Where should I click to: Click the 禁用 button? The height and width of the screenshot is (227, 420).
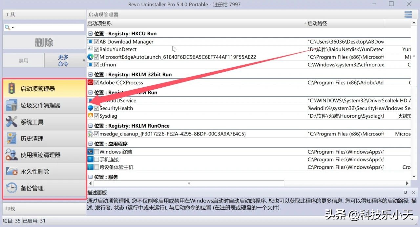pos(23,60)
